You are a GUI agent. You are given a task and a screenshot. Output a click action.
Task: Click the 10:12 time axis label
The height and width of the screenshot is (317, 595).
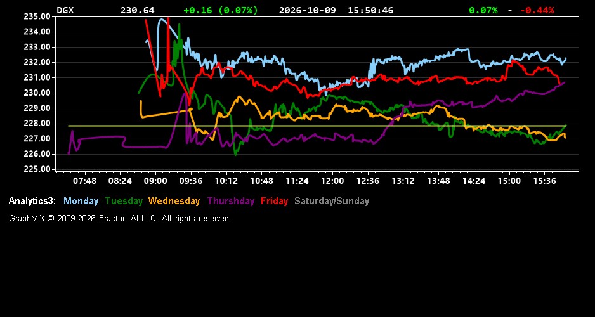pos(226,181)
